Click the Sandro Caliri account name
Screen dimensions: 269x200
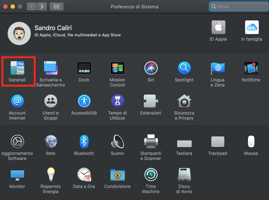(x=53, y=28)
